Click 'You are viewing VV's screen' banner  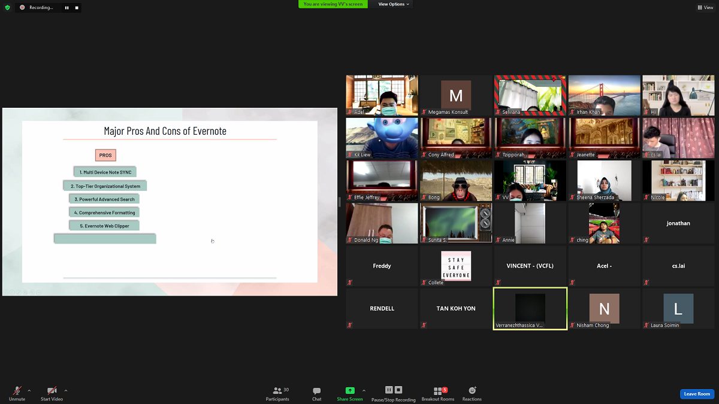pos(333,4)
